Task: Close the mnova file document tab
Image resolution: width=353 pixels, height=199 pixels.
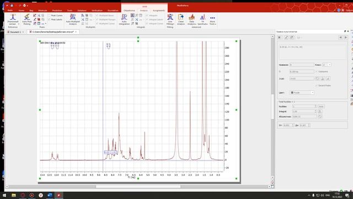Action: click(76, 32)
